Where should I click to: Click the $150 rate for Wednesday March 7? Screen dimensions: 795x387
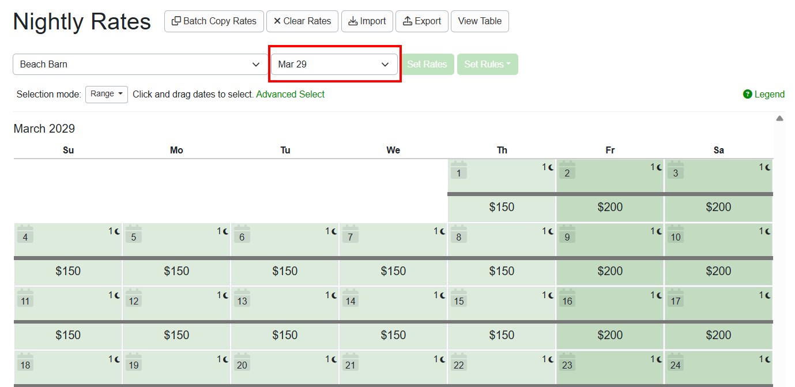[x=393, y=271]
